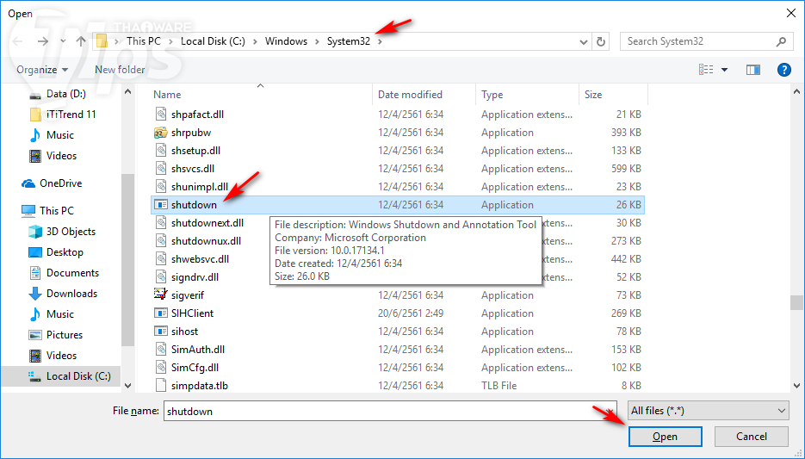Expand chevron after System32 breadcrumb
This screenshot has width=805, height=459.
click(x=380, y=41)
